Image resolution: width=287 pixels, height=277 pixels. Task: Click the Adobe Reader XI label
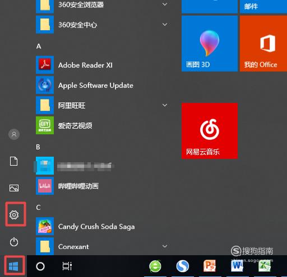(x=85, y=65)
